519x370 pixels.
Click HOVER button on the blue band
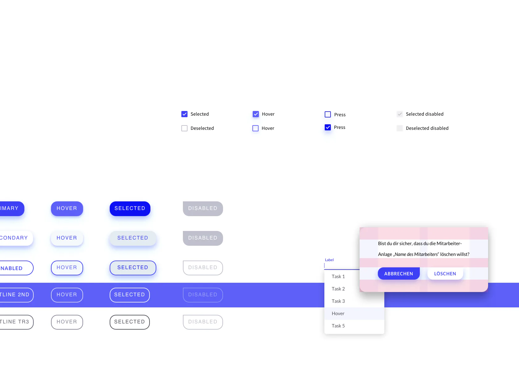(67, 295)
